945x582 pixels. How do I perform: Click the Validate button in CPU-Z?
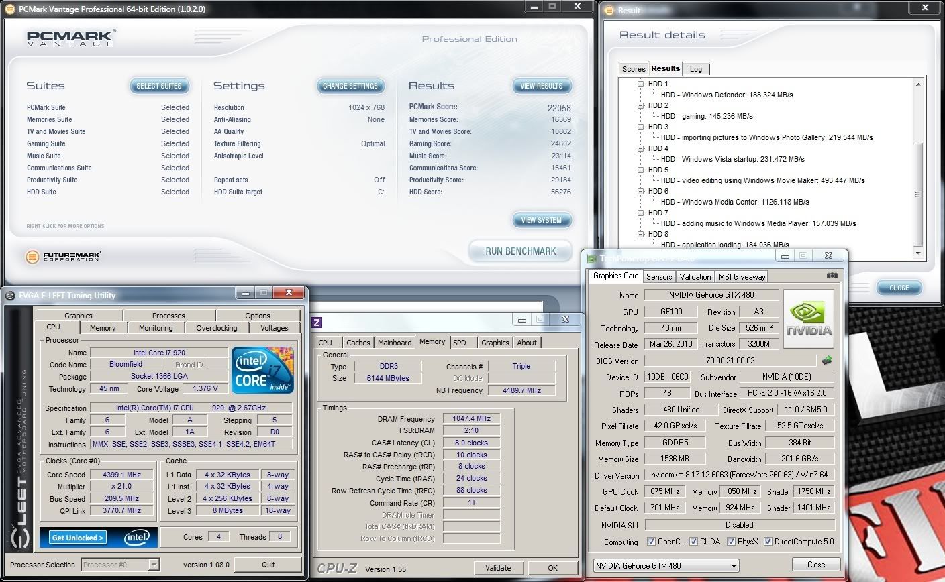coord(497,567)
